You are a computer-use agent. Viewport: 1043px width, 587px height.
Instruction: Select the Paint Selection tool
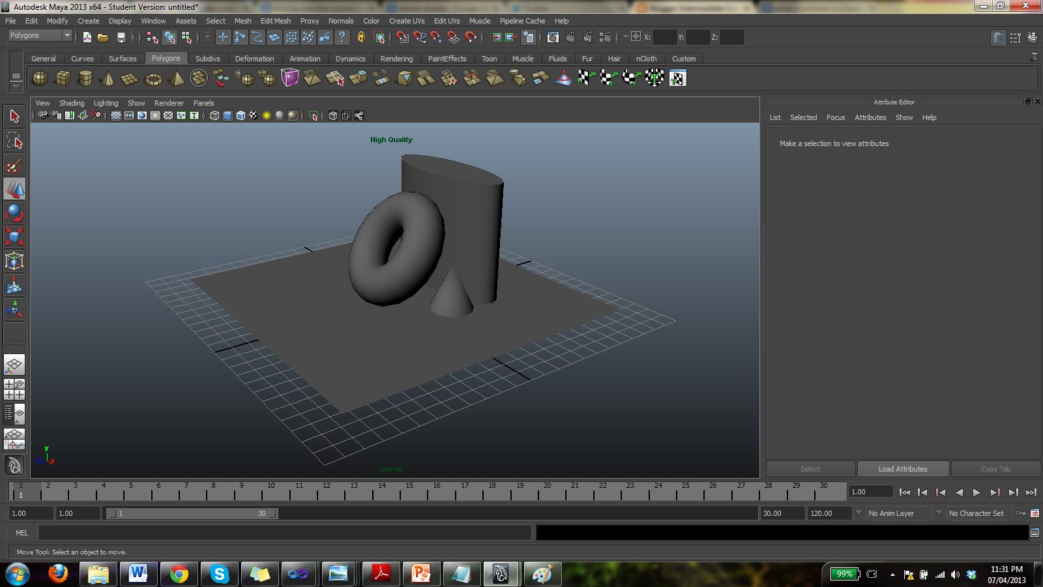pos(14,165)
